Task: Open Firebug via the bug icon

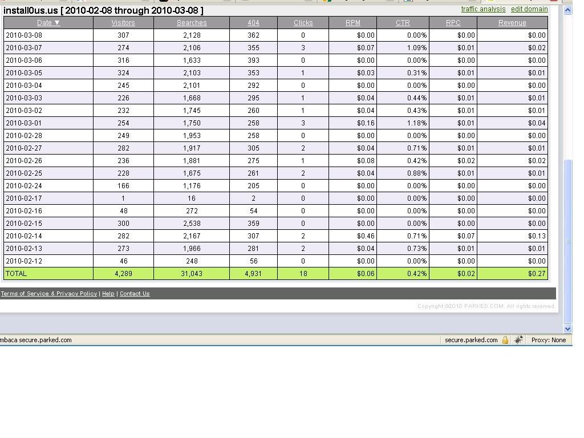Action: (518, 340)
